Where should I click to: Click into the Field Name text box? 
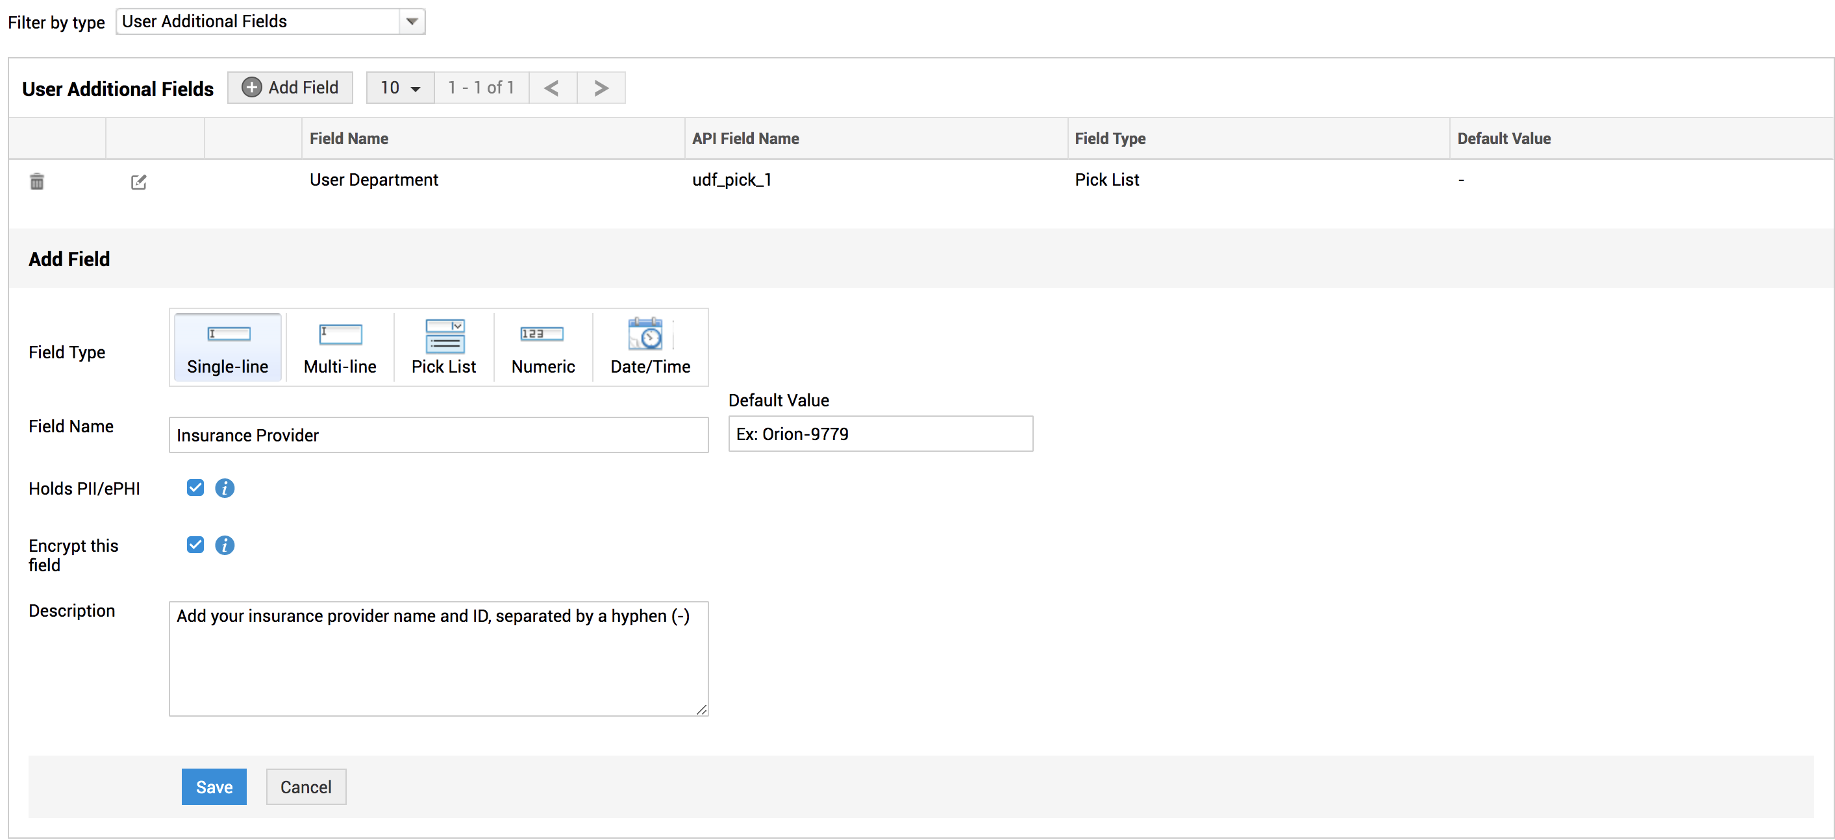click(438, 435)
